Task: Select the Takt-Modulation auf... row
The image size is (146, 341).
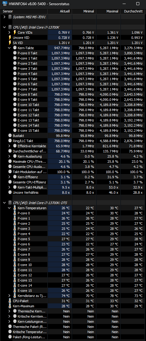Action: tap(29, 172)
